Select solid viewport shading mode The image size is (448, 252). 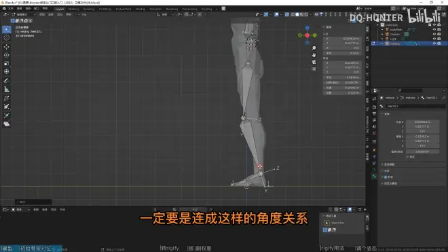point(297,14)
